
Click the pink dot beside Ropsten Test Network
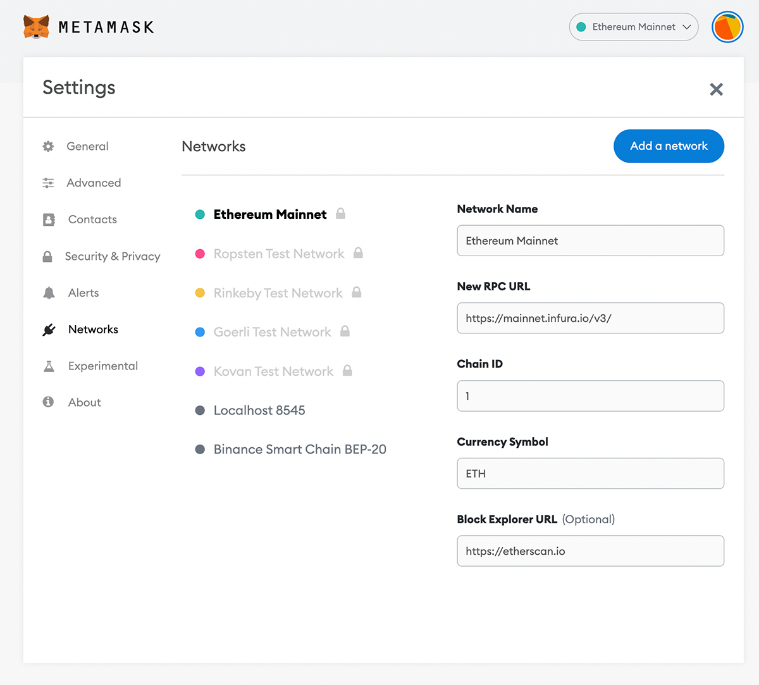point(200,254)
